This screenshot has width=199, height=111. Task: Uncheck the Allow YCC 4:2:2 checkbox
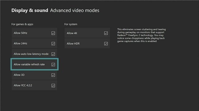point(53,86)
